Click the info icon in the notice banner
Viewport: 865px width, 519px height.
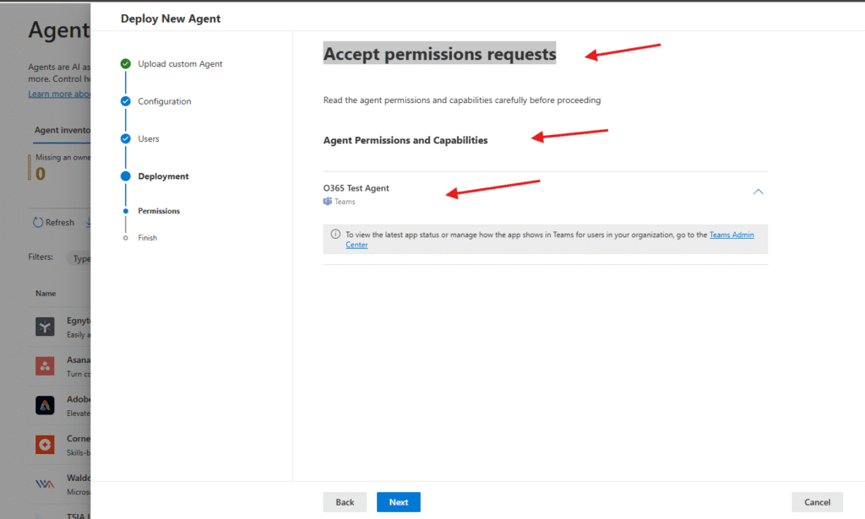point(335,235)
